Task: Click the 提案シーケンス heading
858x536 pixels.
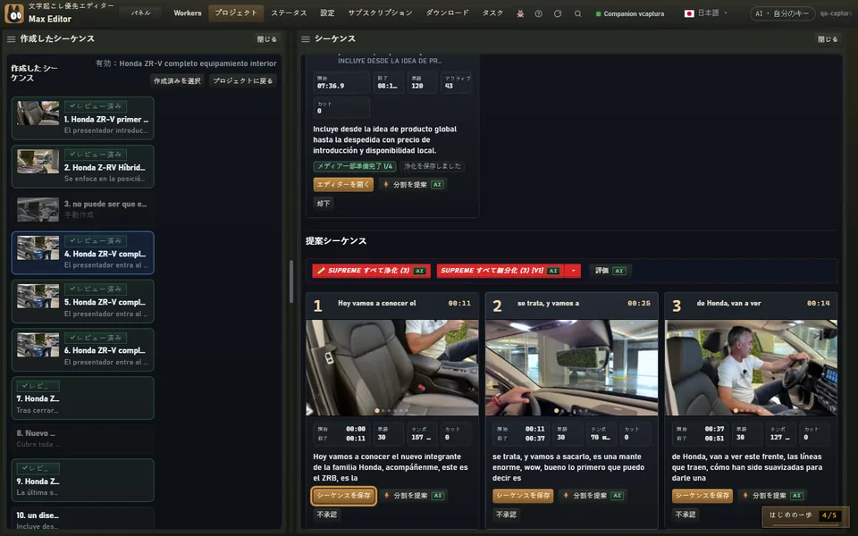Action: [x=336, y=241]
